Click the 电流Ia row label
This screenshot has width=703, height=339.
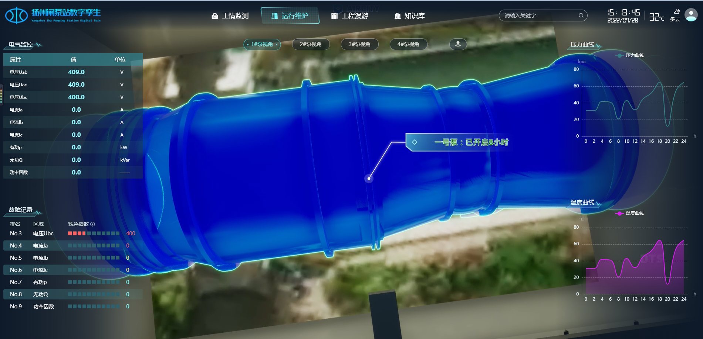[x=16, y=110]
